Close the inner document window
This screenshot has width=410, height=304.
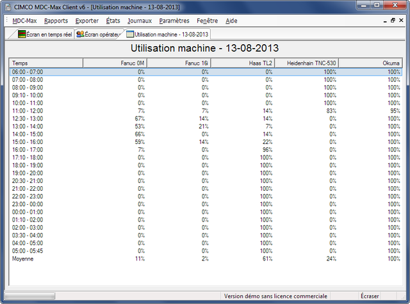pyautogui.click(x=401, y=20)
